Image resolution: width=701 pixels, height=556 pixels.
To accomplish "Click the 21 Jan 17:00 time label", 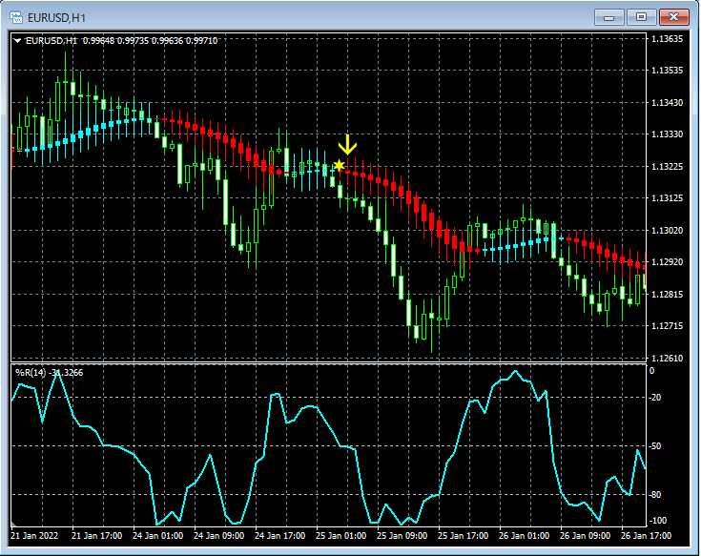I will tap(96, 535).
